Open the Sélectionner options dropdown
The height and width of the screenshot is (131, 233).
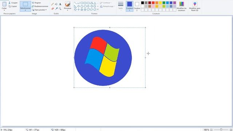pos(25,10)
